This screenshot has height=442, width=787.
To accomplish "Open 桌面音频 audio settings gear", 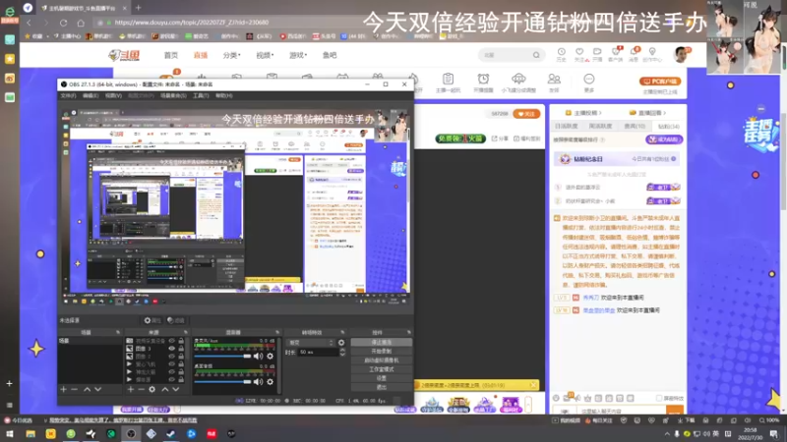I will click(270, 382).
